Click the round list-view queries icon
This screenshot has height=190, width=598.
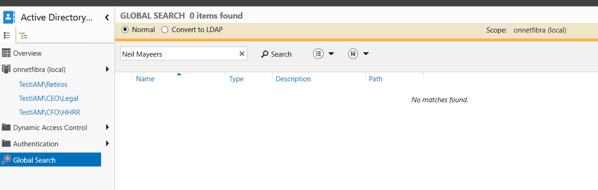pyautogui.click(x=318, y=54)
